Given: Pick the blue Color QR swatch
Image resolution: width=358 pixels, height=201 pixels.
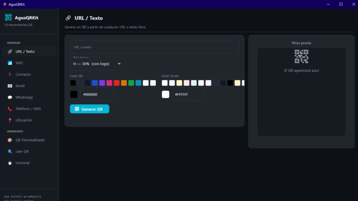Looking at the screenshot, I should [x=95, y=83].
